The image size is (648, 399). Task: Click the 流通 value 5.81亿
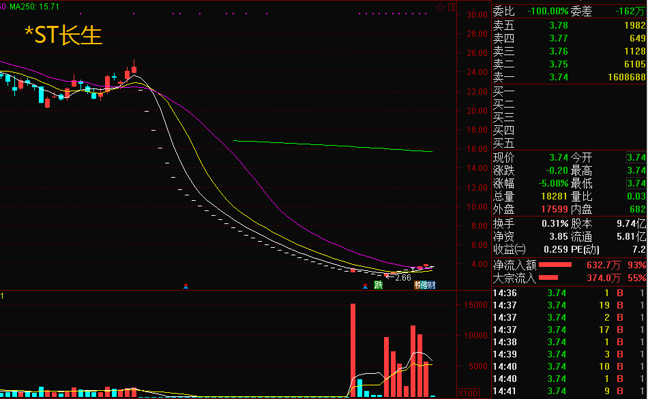pos(631,237)
